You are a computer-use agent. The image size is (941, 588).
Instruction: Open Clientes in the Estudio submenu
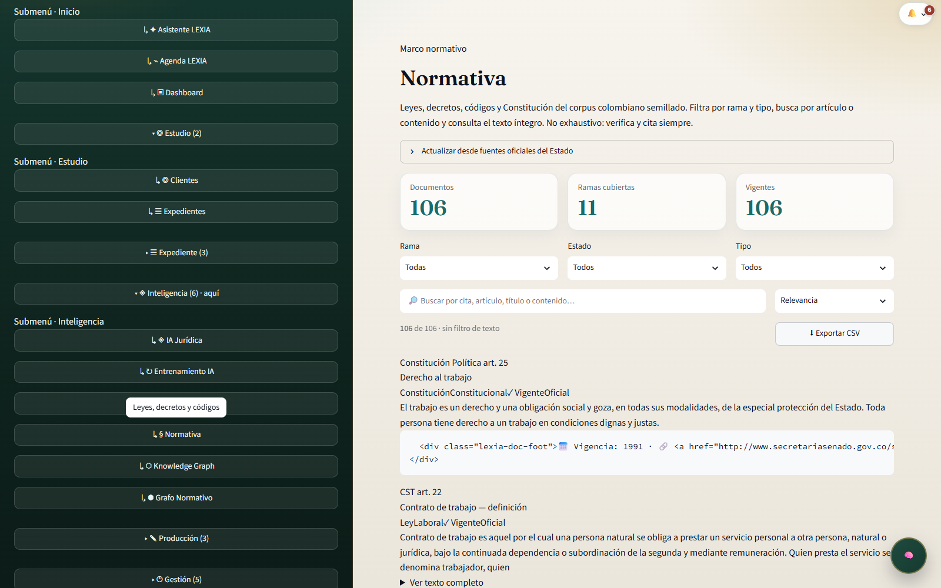tap(176, 181)
